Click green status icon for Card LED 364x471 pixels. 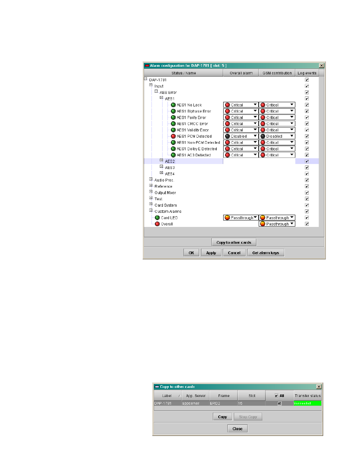pos(157,218)
